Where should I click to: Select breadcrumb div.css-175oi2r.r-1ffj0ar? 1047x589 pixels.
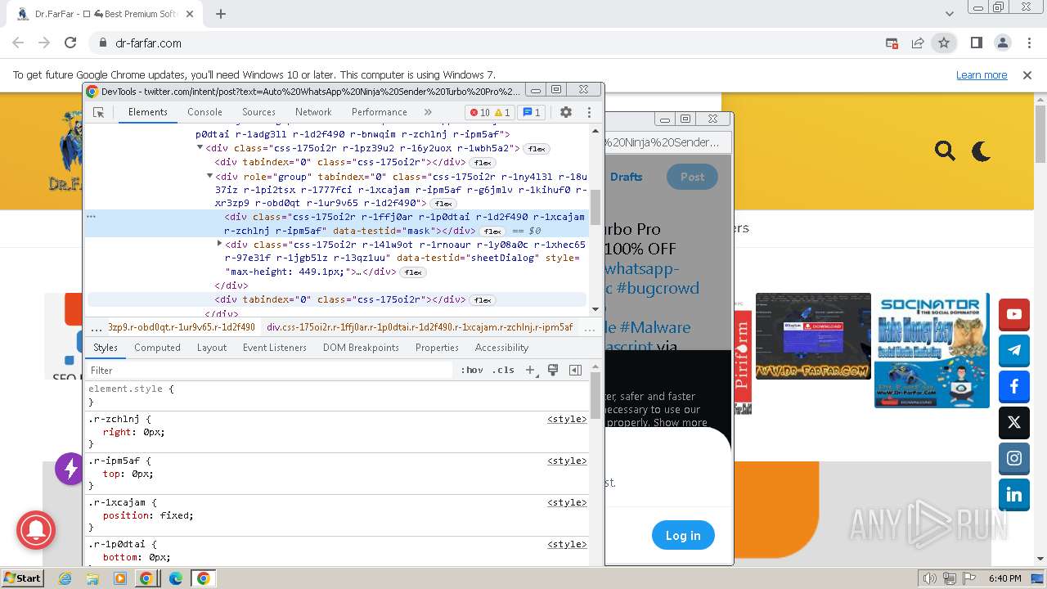tap(420, 327)
